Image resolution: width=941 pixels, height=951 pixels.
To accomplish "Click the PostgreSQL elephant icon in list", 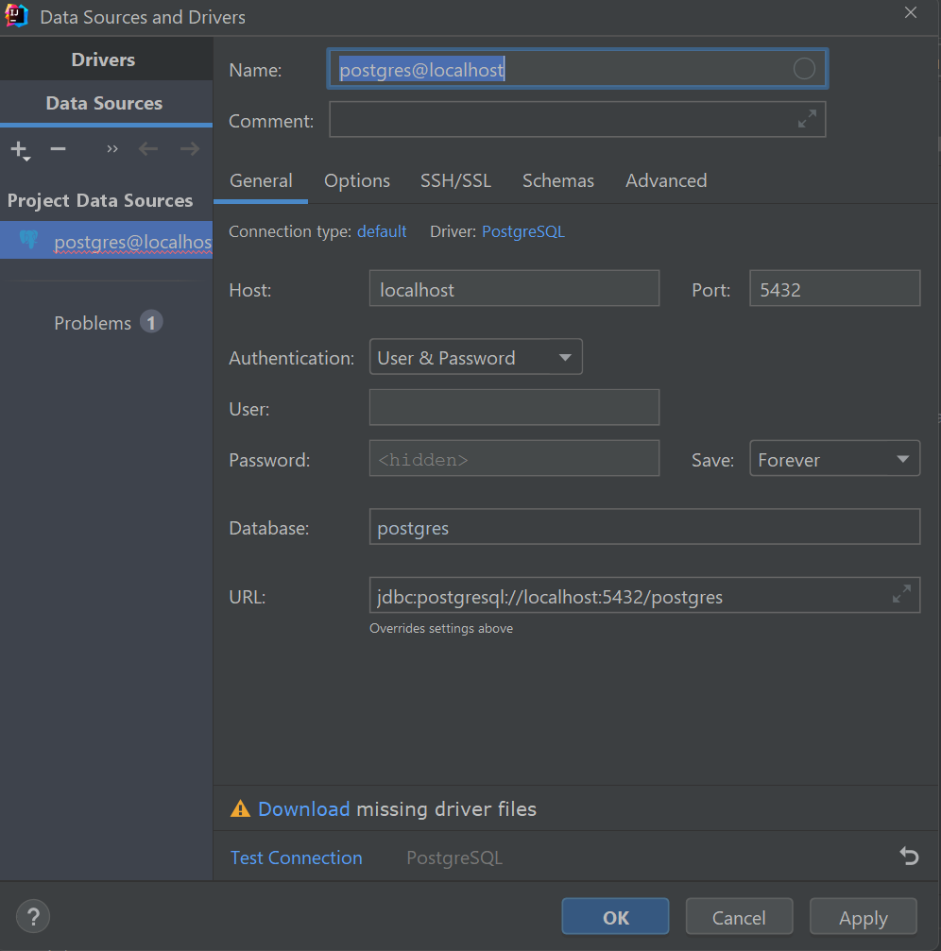I will tap(28, 240).
